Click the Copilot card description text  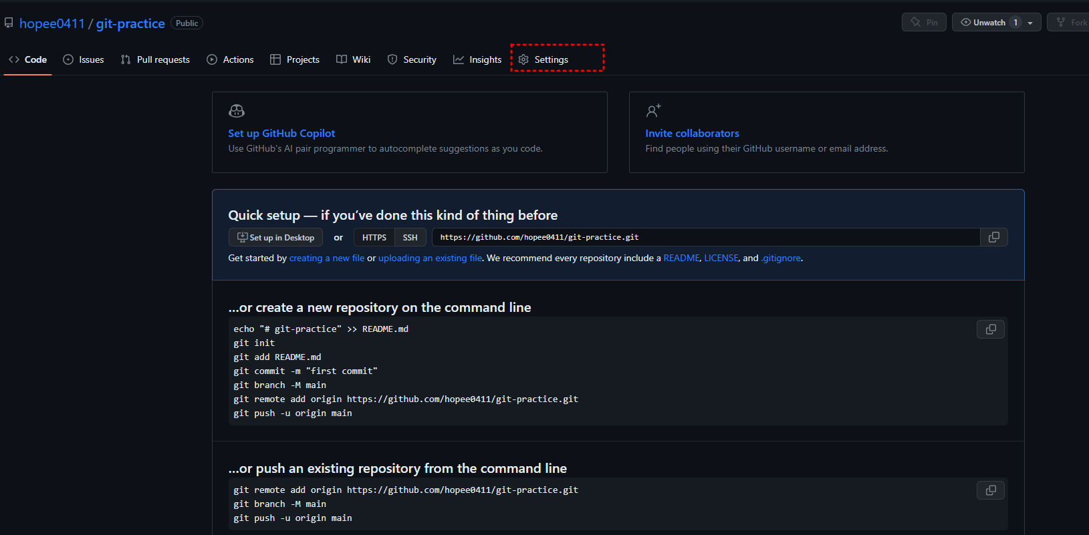385,148
